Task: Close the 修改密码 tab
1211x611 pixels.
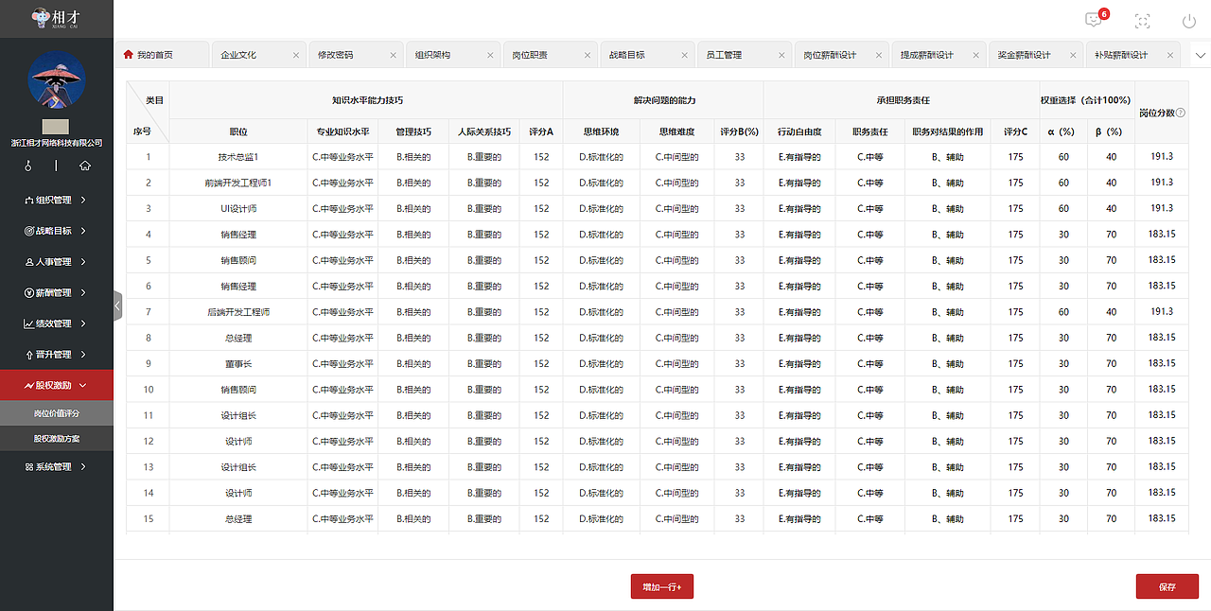Action: tap(392, 54)
